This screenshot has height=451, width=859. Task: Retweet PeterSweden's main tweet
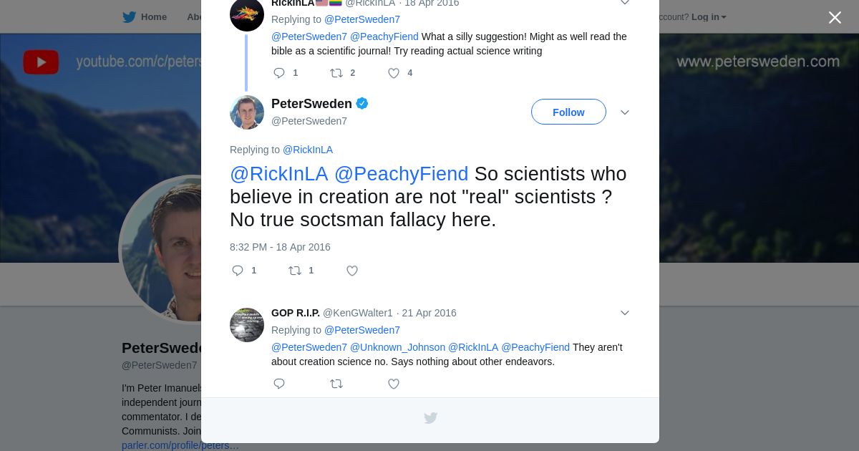[x=295, y=271]
